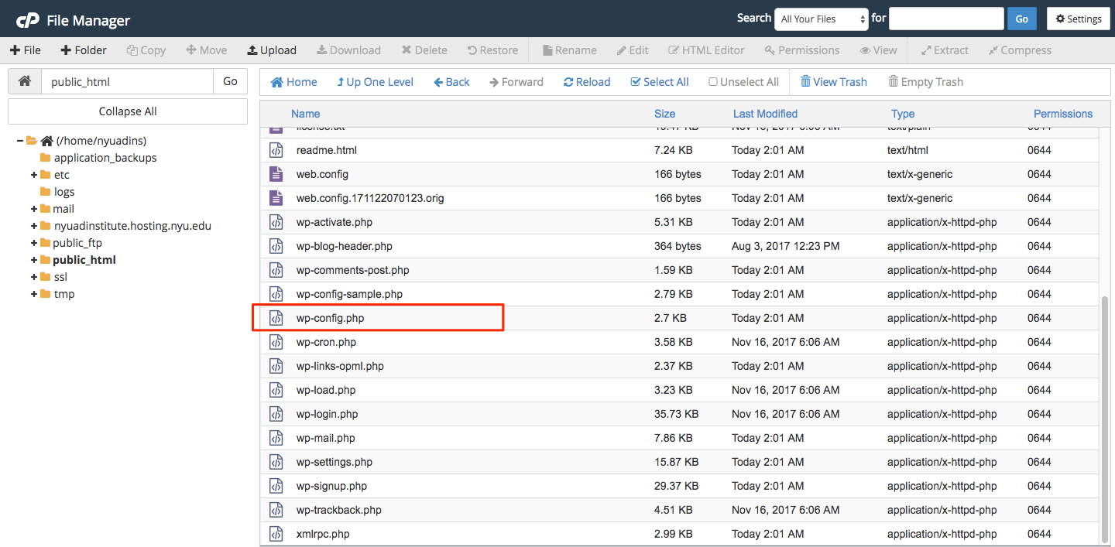This screenshot has width=1115, height=547.
Task: Open the logs folder in tree
Action: [x=57, y=192]
